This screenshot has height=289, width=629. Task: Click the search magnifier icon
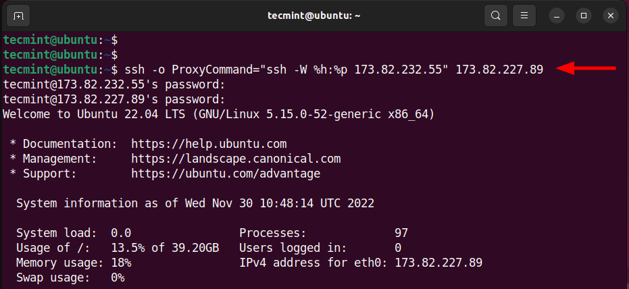[496, 15]
